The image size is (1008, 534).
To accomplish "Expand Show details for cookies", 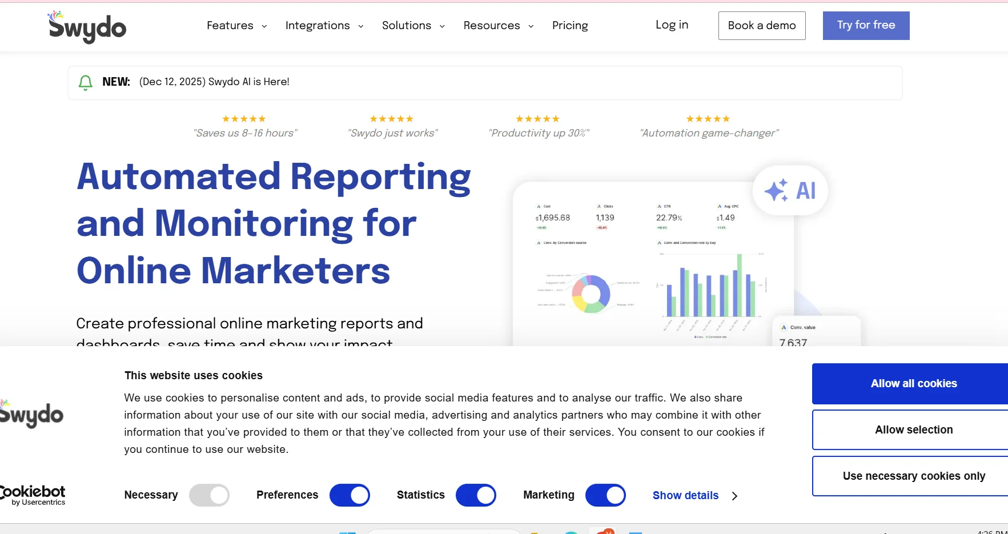I will pyautogui.click(x=695, y=496).
